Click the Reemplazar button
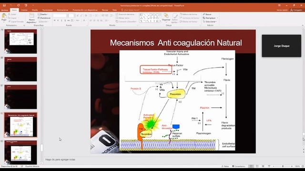This screenshot has height=171, width=305. [x=210, y=18]
